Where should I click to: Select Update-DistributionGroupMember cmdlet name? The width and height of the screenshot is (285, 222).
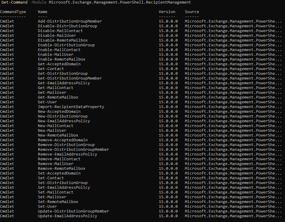(73, 211)
